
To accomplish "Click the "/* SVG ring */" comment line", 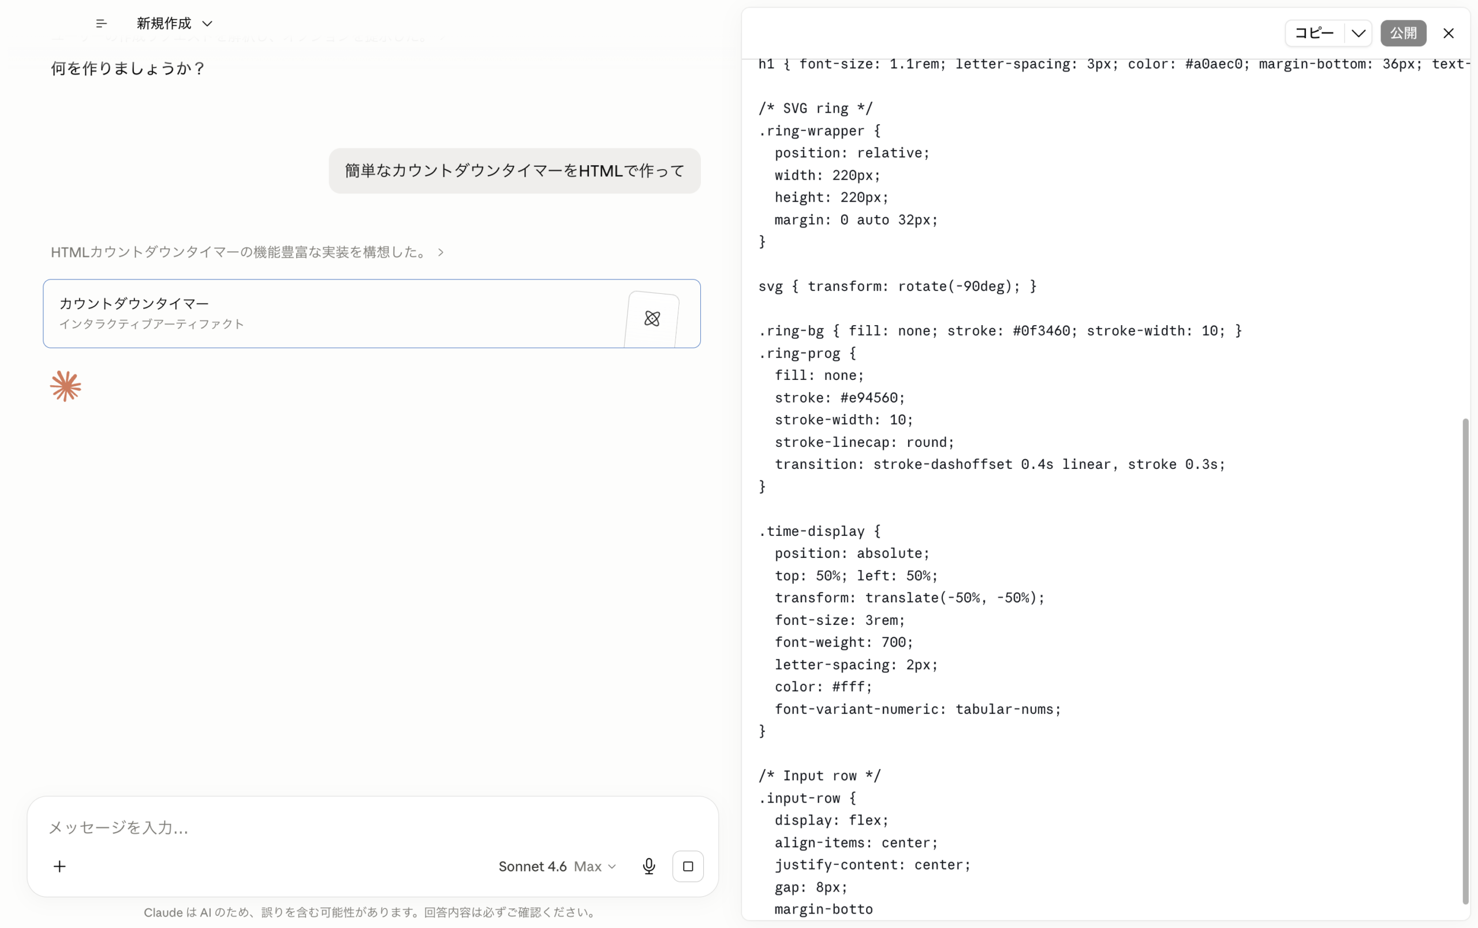I will tap(815, 109).
